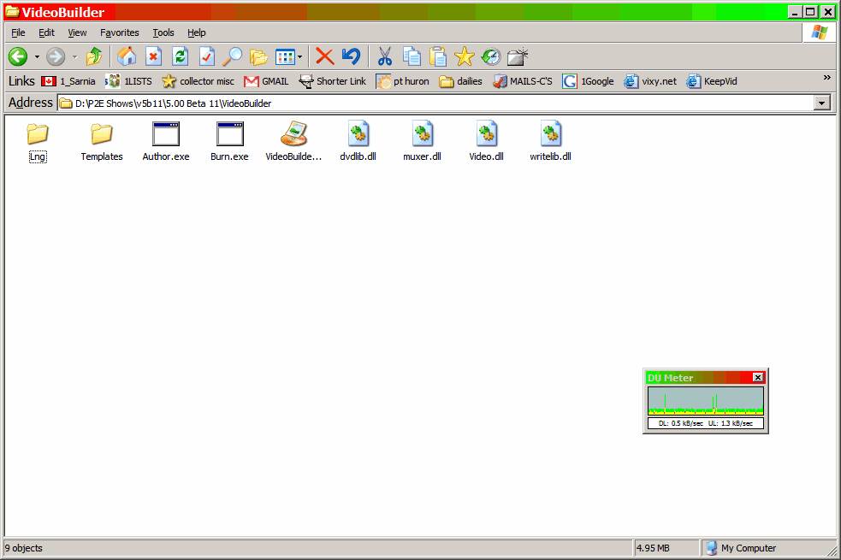Click the Cut scissors icon
841x560 pixels.
pos(384,56)
